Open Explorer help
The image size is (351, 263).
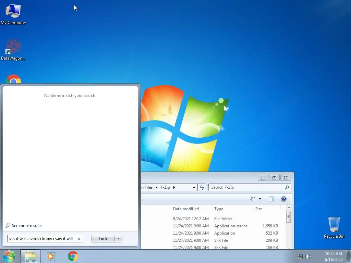tap(283, 199)
